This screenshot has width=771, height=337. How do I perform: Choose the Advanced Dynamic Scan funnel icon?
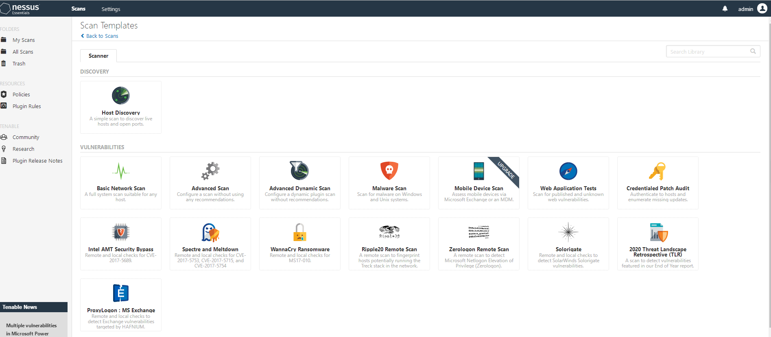pos(299,171)
